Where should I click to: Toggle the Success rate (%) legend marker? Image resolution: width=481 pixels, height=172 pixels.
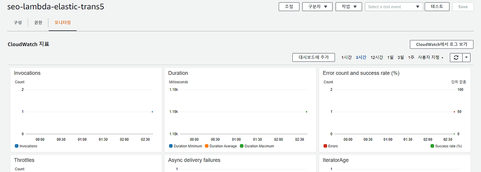coord(432,146)
